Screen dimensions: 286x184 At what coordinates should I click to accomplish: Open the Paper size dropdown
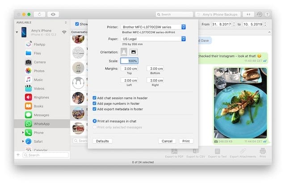pos(153,39)
